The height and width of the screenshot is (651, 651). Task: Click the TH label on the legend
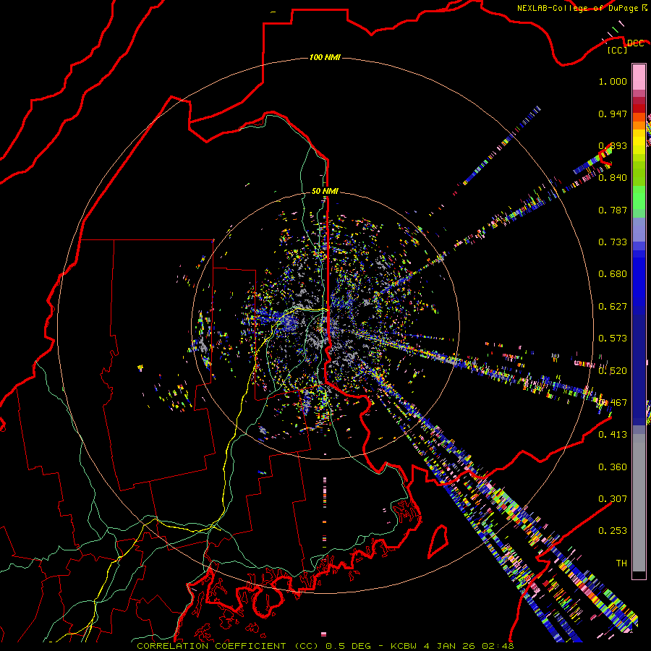[x=621, y=563]
